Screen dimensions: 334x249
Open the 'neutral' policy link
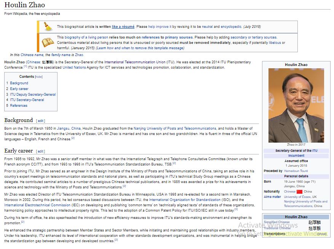pyautogui.click(x=207, y=27)
